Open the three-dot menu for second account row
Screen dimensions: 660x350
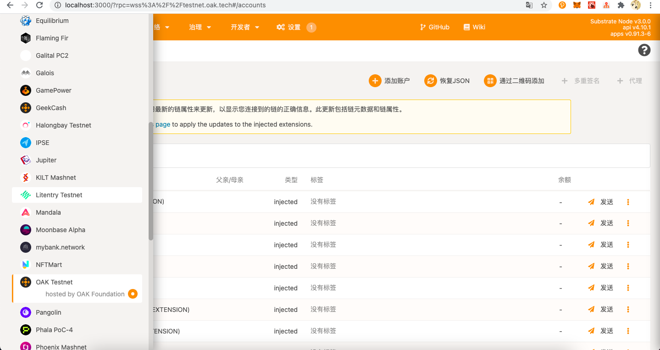[x=628, y=223]
